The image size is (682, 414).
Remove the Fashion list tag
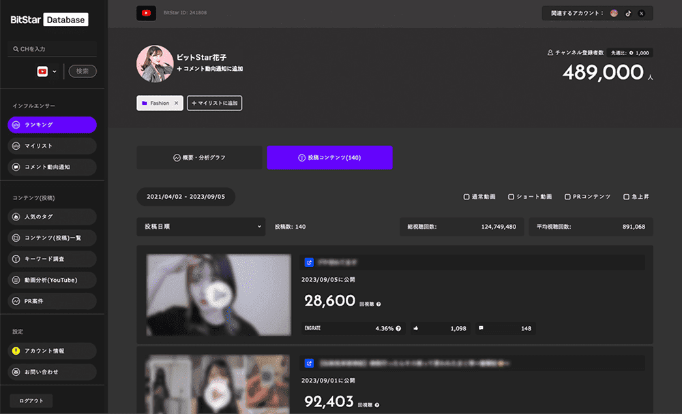tap(176, 103)
